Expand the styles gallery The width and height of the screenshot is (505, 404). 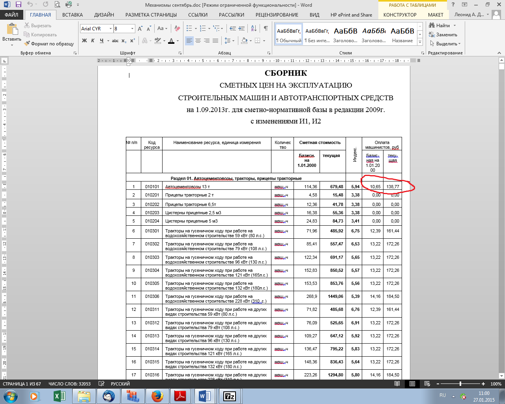point(420,43)
